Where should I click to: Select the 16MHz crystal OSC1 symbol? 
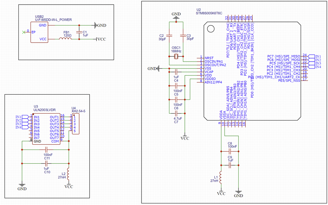click(x=176, y=56)
